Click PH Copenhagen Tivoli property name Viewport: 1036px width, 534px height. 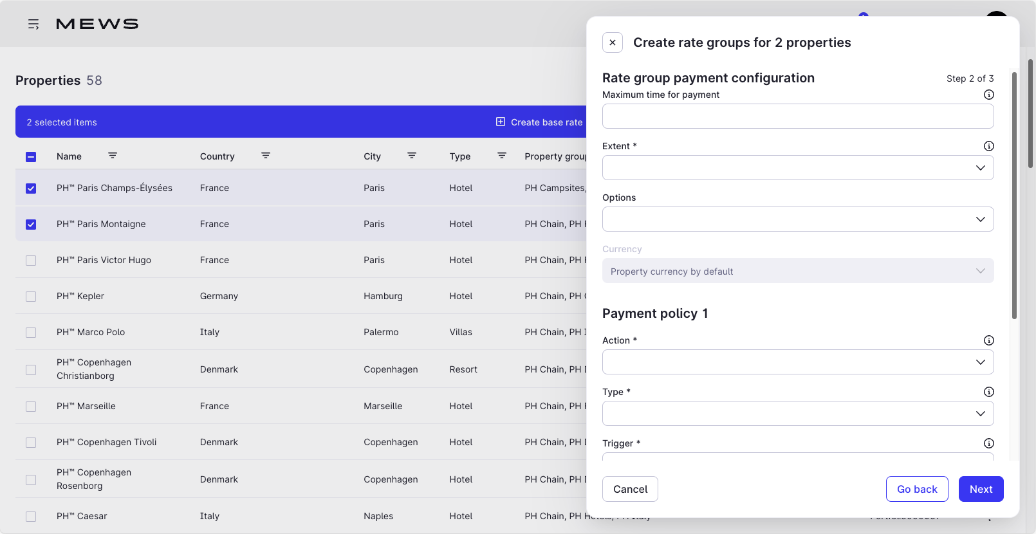(x=107, y=442)
